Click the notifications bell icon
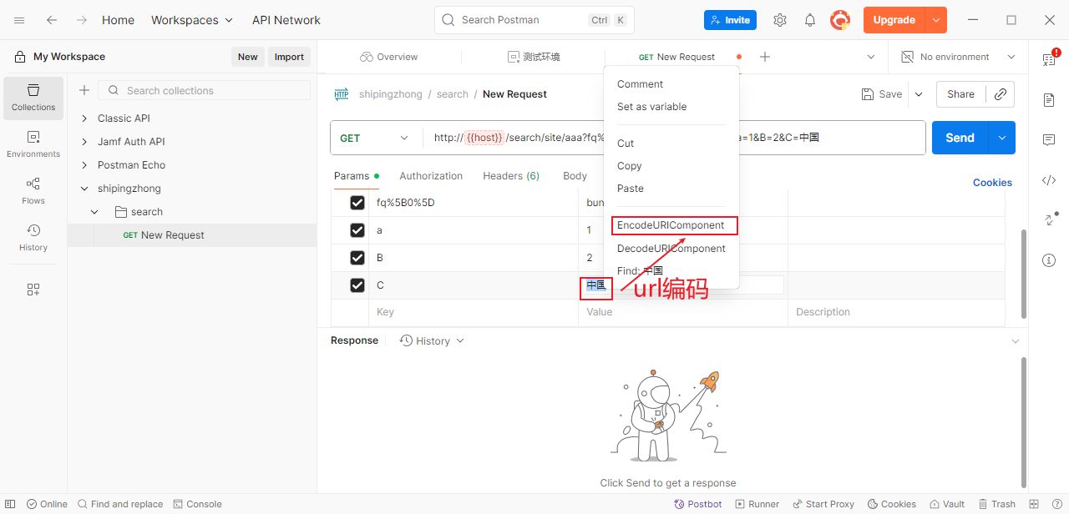Viewport: 1069px width, 514px height. [810, 20]
